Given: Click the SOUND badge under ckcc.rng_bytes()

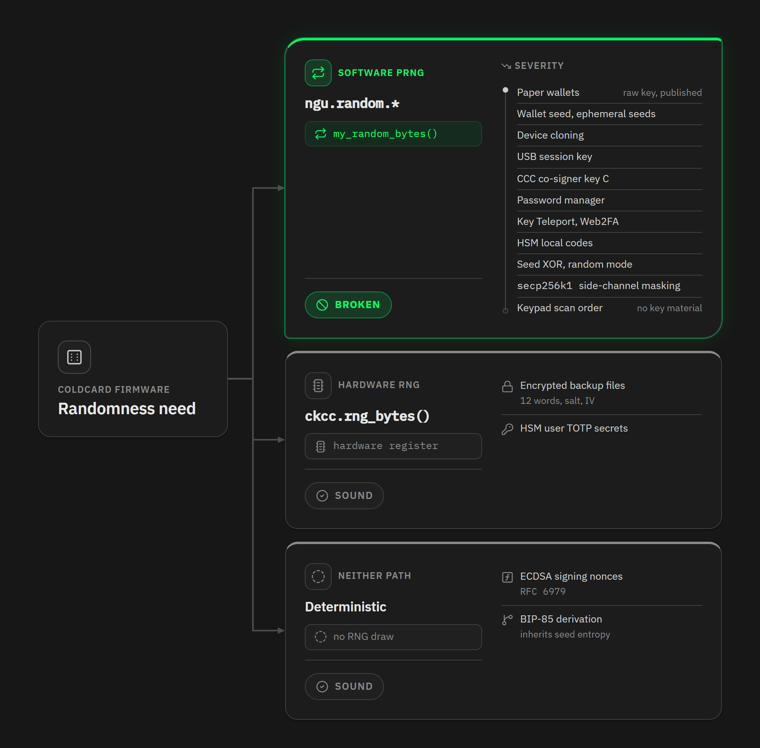Looking at the screenshot, I should point(344,496).
